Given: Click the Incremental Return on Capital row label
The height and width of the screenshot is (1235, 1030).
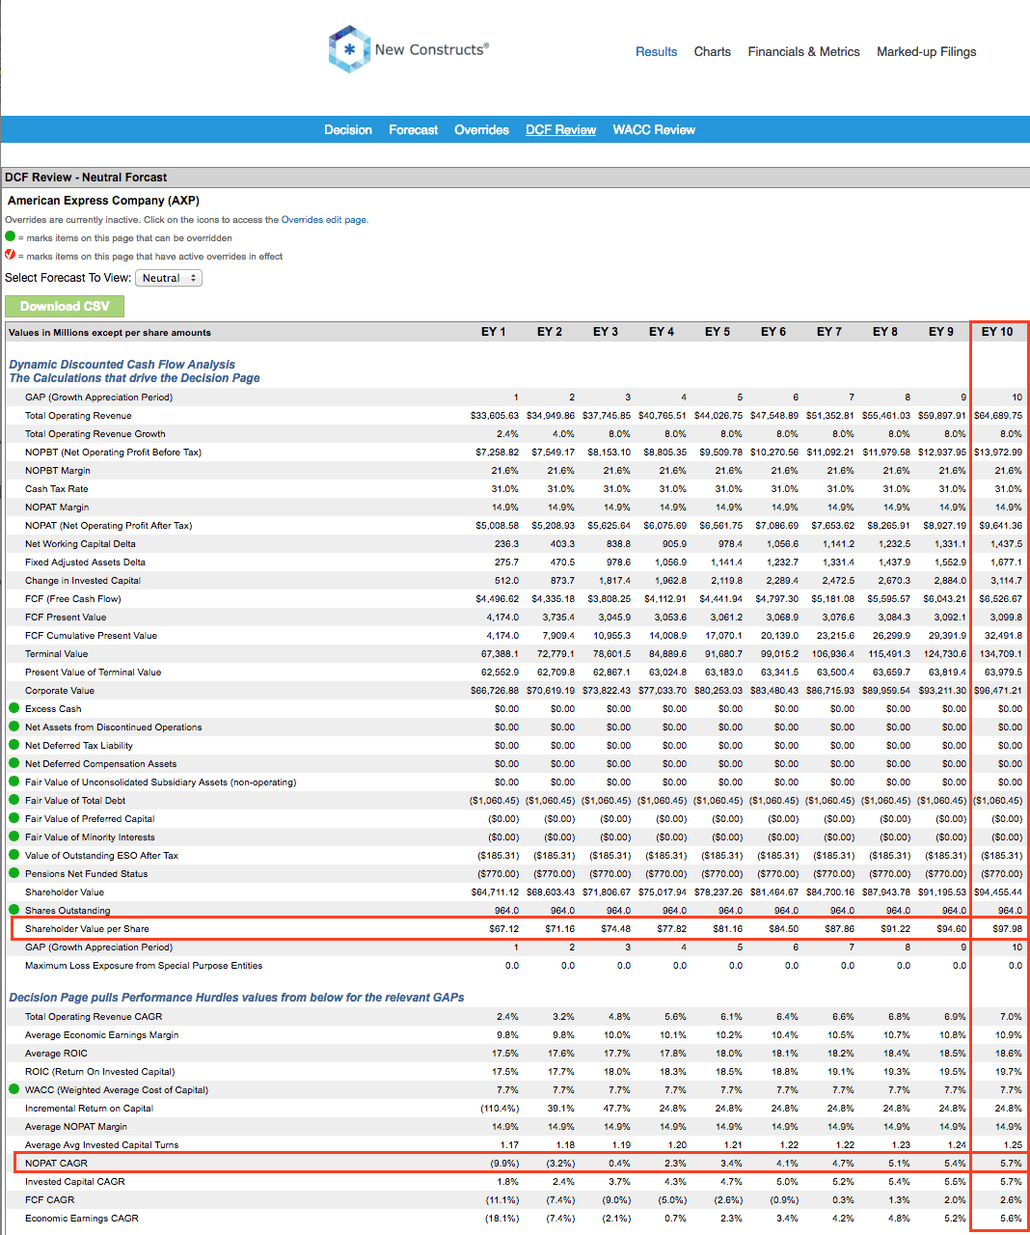Looking at the screenshot, I should 89,1109.
